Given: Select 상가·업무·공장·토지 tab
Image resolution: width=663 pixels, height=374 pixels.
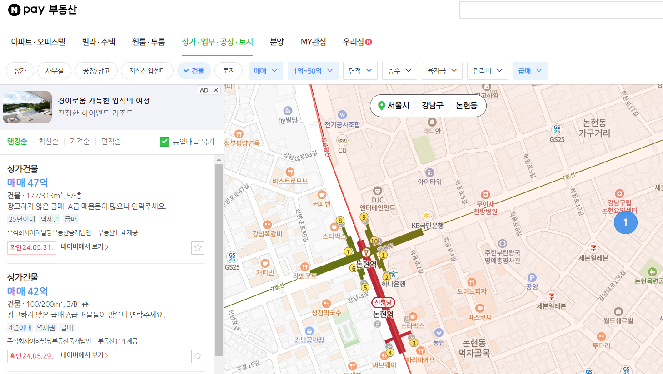Looking at the screenshot, I should pyautogui.click(x=217, y=42).
